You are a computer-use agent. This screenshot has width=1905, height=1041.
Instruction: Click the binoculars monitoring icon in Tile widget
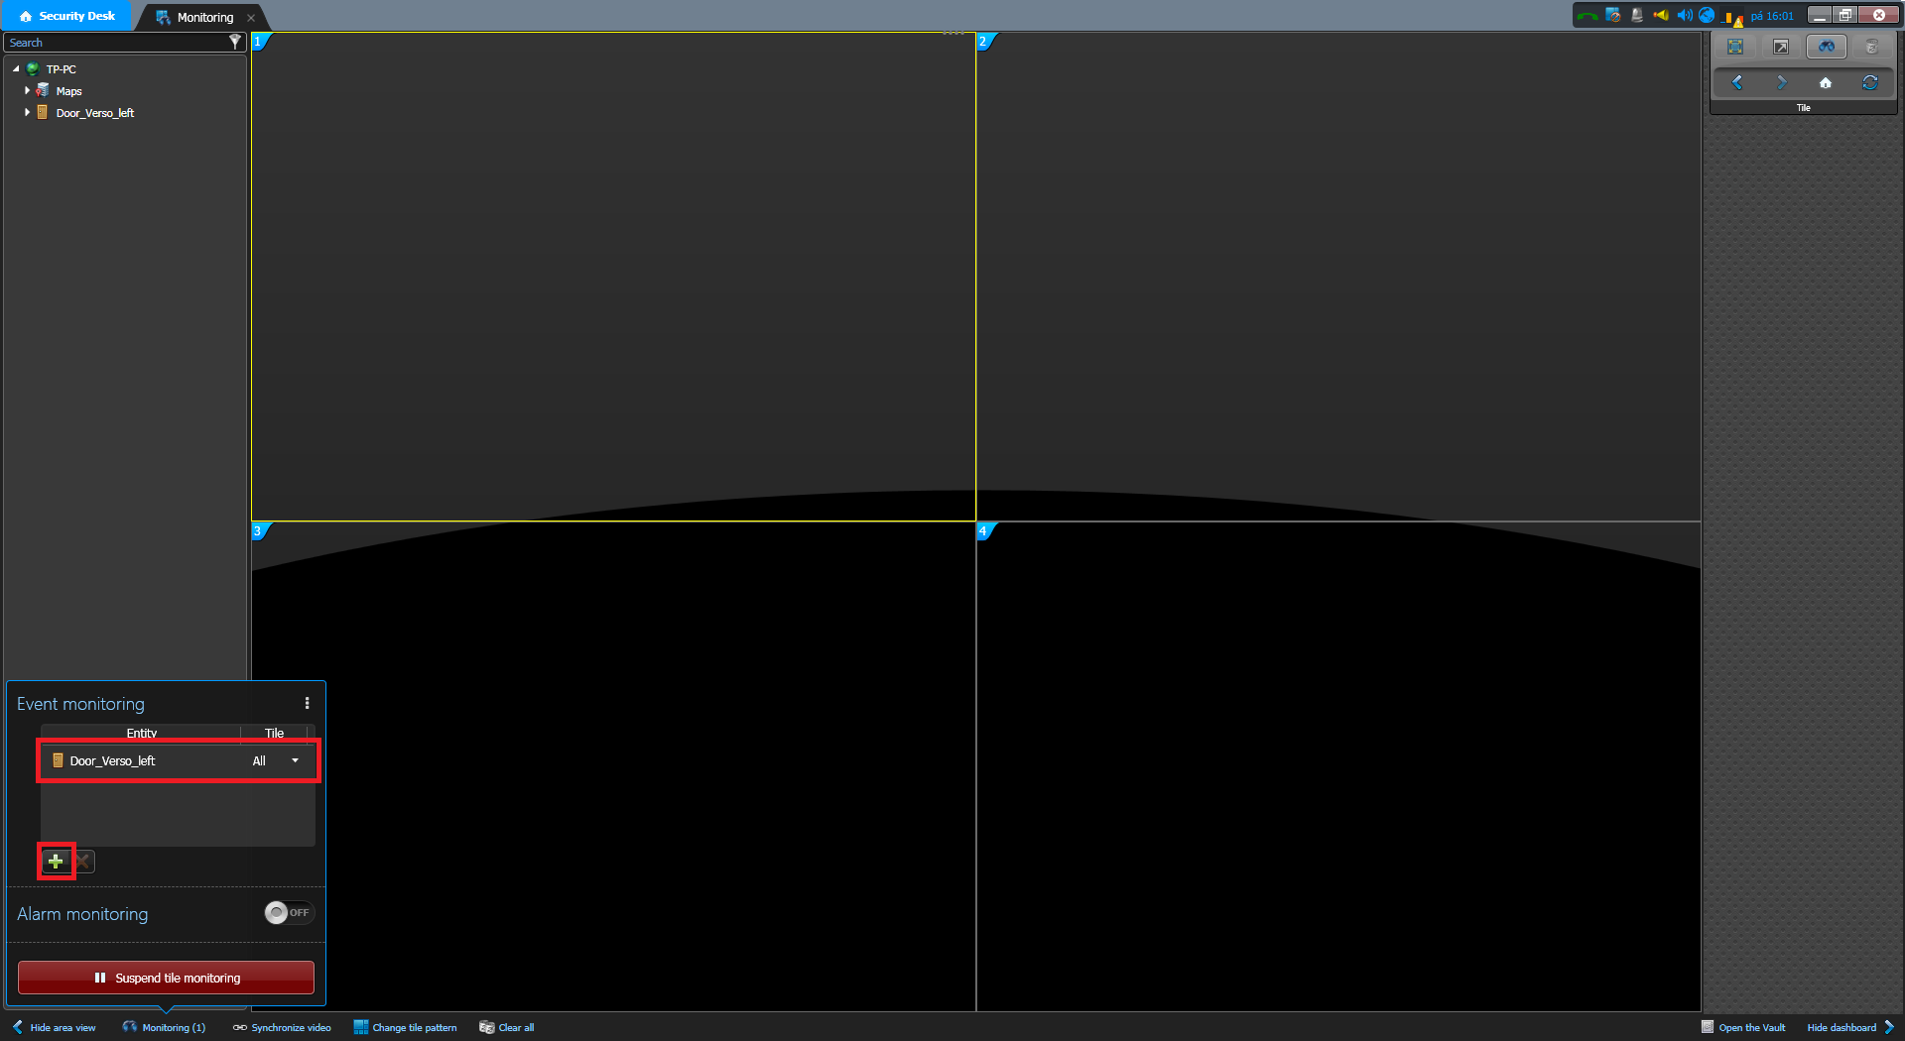(1826, 47)
